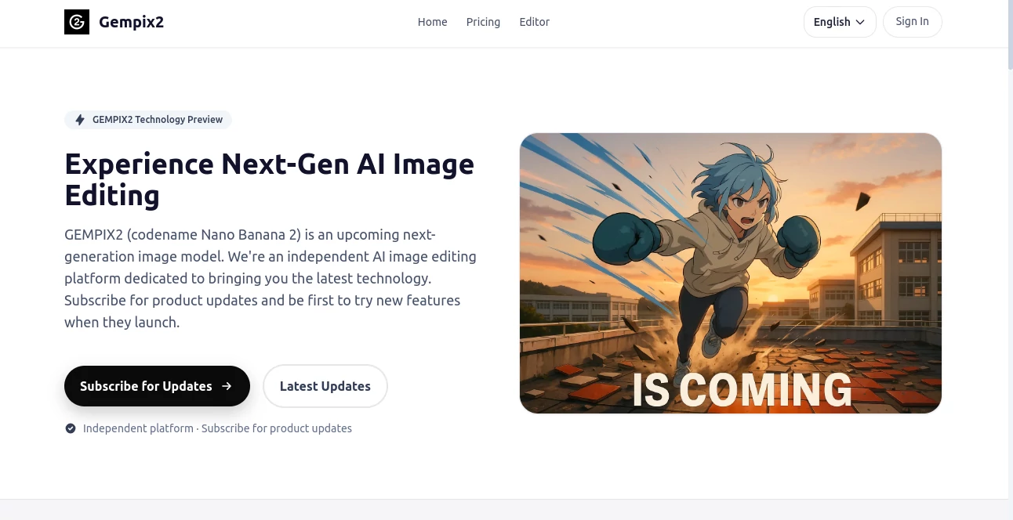Select the Gempix2 brand name in the header
This screenshot has height=520, width=1013.
[131, 21]
